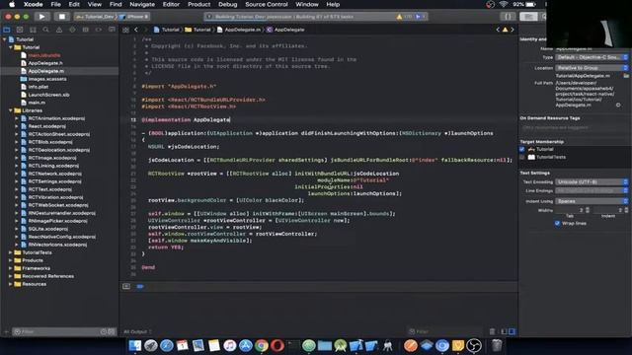Expand RCTAnimation.xcodeproj disclosure triangle
Screen dimensions: 632x355
click(17, 118)
